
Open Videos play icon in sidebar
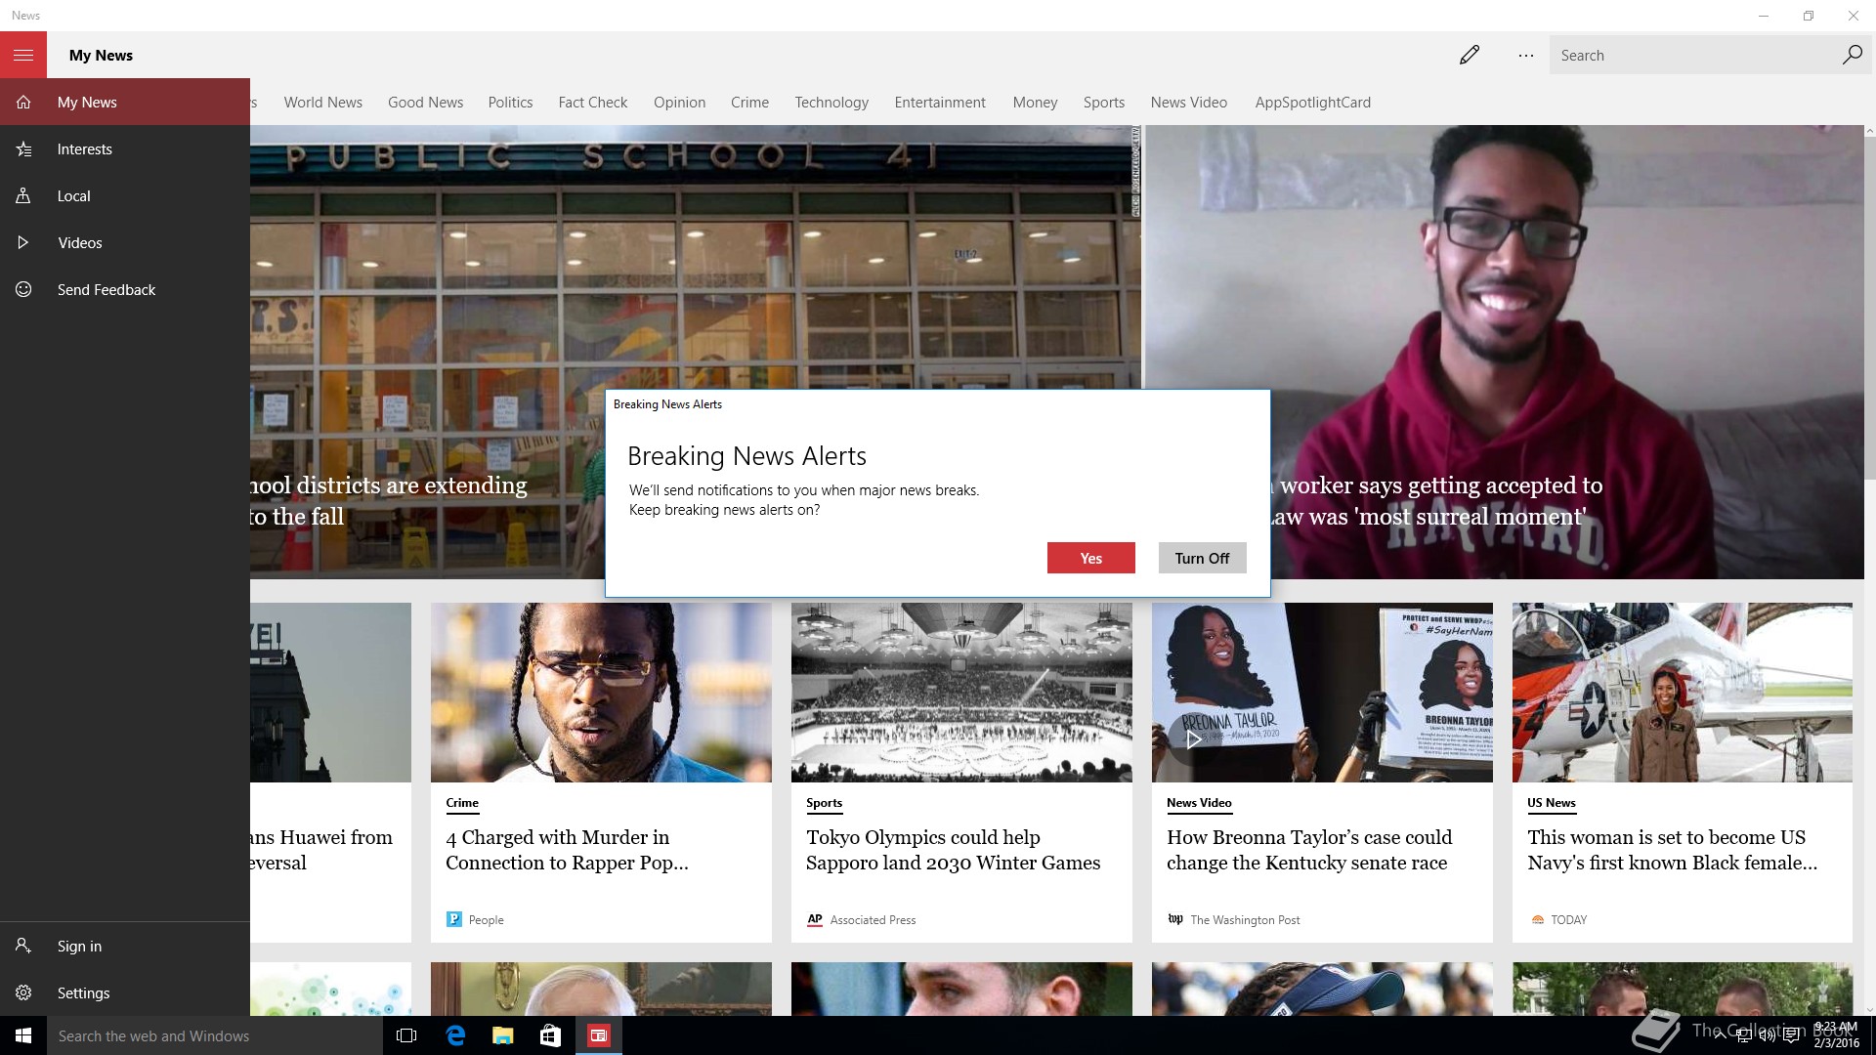(23, 242)
